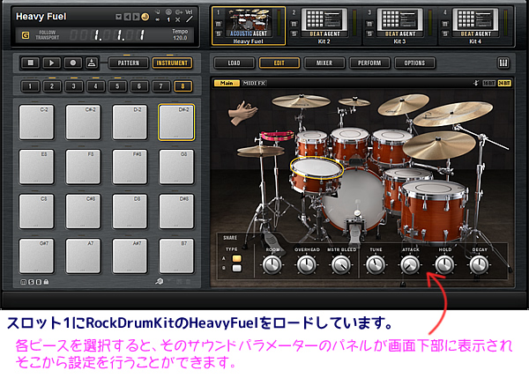
Task: Click the Record button
Action: point(72,63)
